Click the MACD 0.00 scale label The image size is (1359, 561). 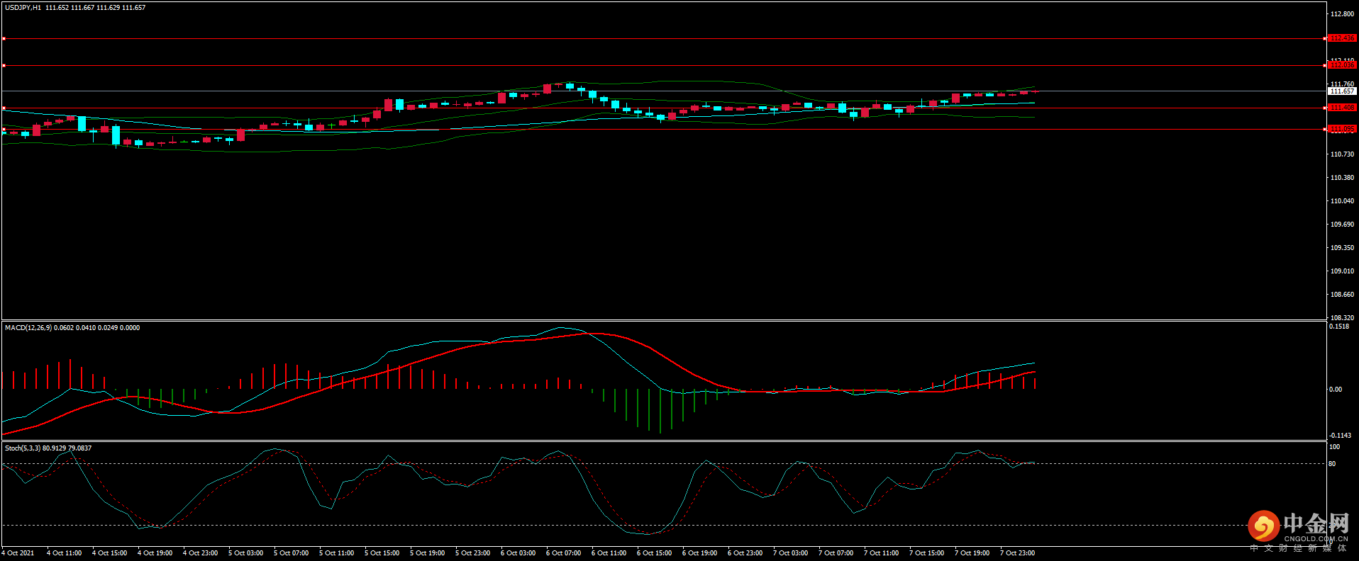pyautogui.click(x=1335, y=390)
